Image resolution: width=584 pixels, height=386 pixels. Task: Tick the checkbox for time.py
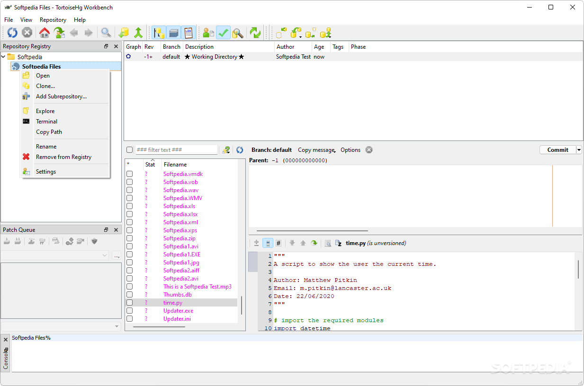[129, 303]
